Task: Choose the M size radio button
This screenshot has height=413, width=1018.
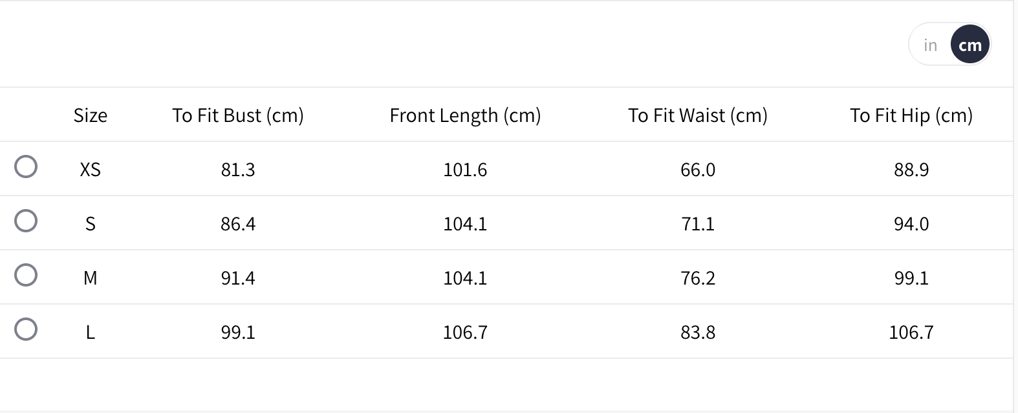Action: point(26,276)
